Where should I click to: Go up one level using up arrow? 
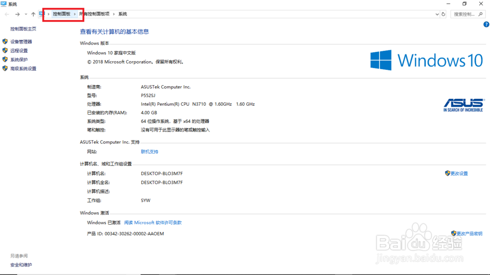pyautogui.click(x=33, y=14)
